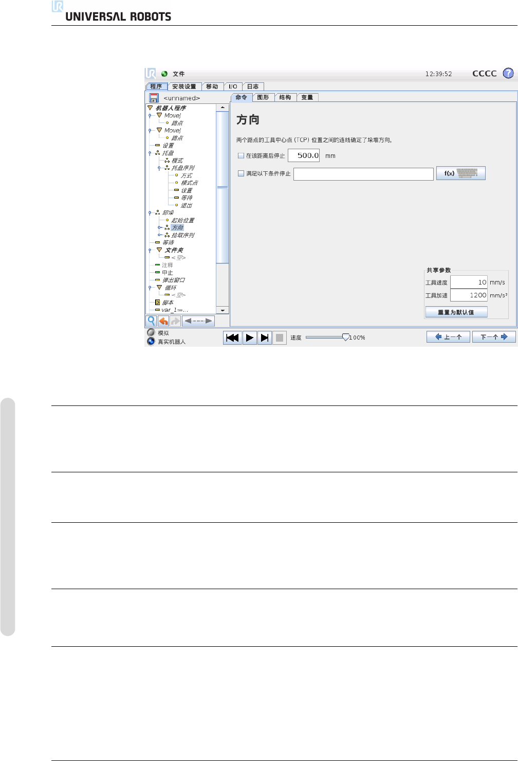Viewport: 518px width, 761px height.
Task: Select the 弹出窗口 popup node
Action: pos(174,280)
